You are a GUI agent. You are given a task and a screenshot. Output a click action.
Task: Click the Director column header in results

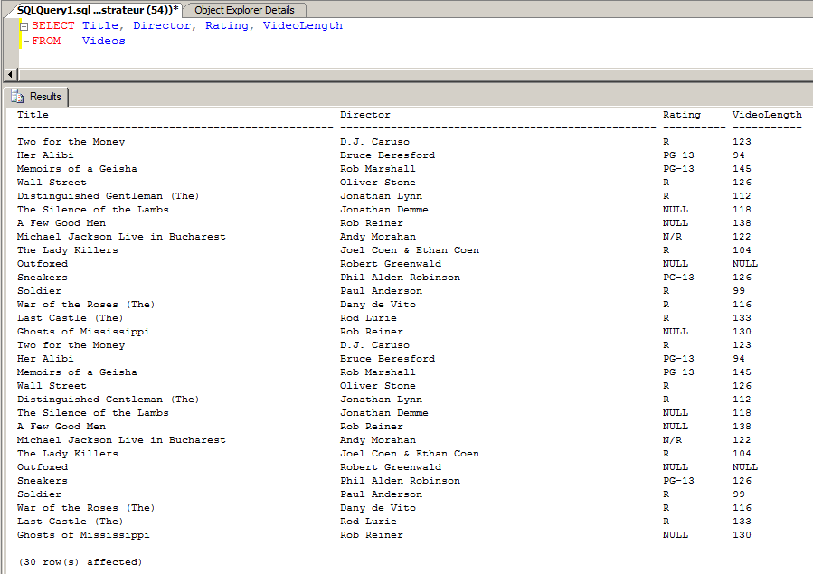pos(365,115)
